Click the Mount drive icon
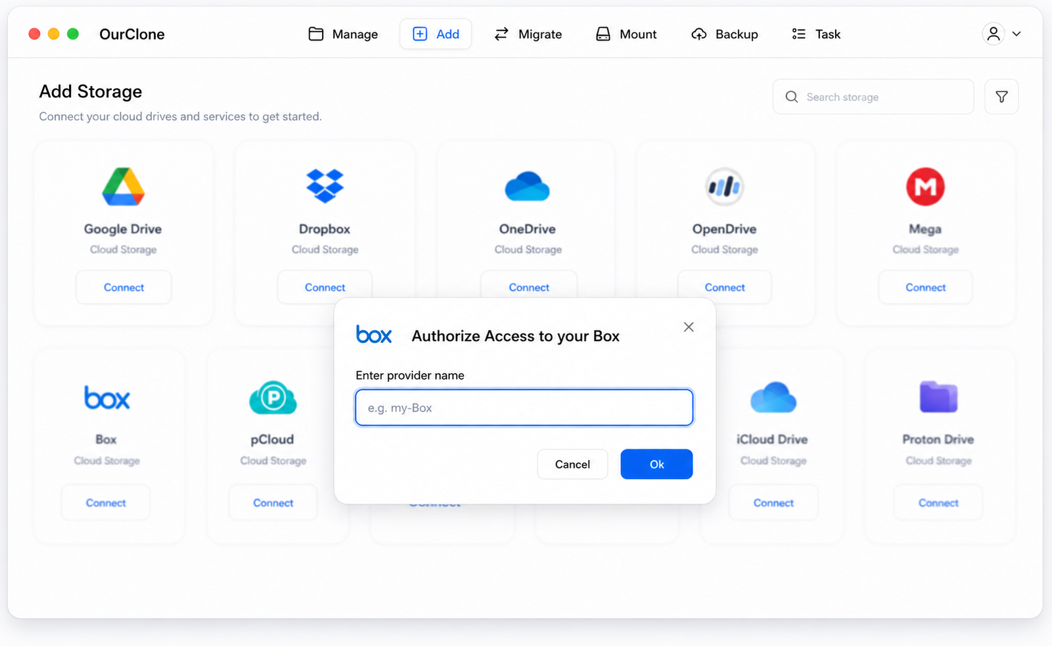1052x646 pixels. [603, 34]
